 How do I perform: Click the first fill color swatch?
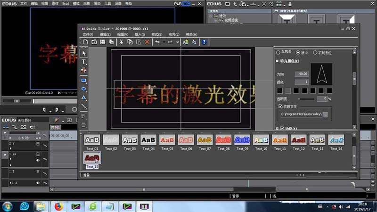(279, 90)
